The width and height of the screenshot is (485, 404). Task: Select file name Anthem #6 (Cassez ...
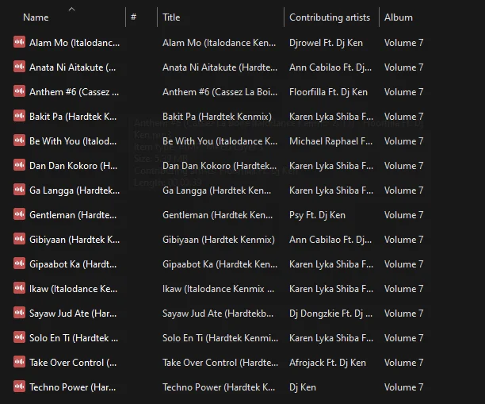coord(74,92)
